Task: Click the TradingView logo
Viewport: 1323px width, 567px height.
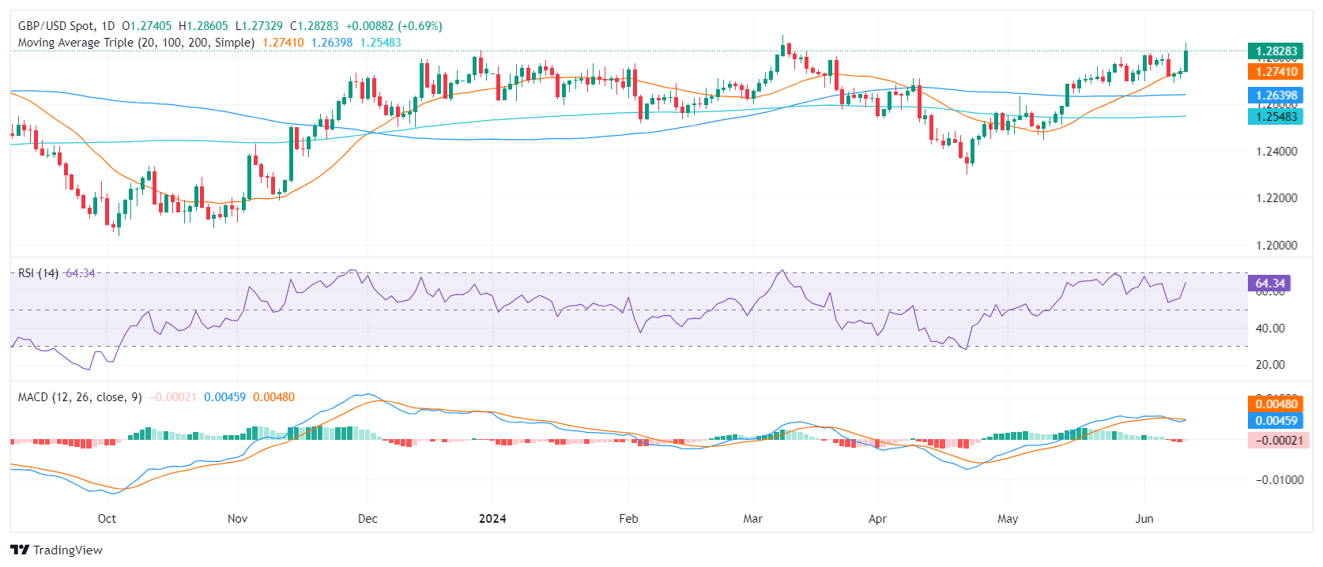Action: [56, 550]
